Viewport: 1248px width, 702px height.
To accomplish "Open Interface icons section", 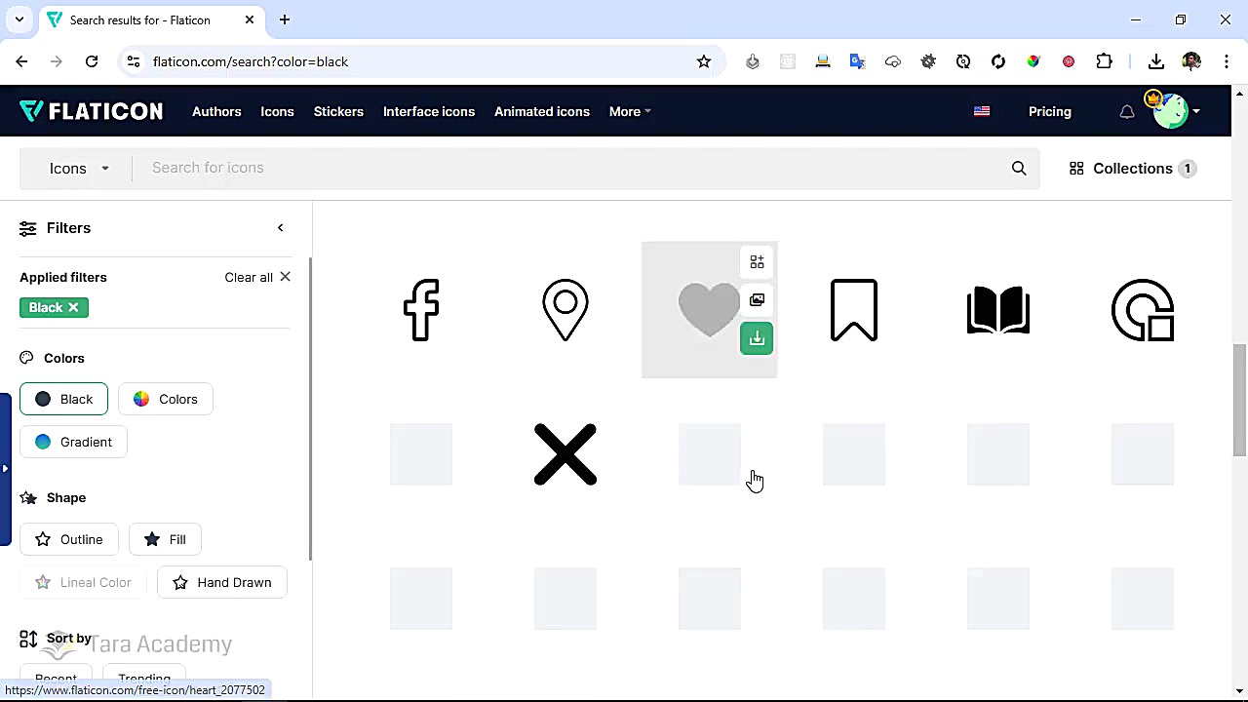I will (x=429, y=111).
